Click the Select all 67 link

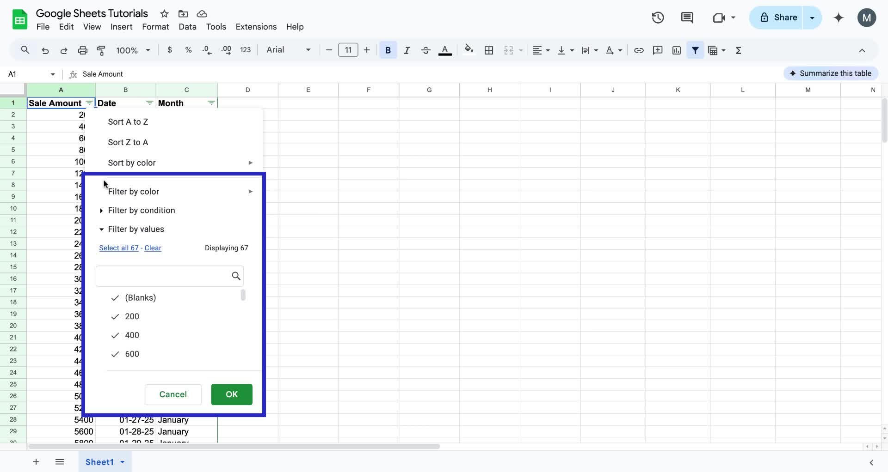pos(118,248)
